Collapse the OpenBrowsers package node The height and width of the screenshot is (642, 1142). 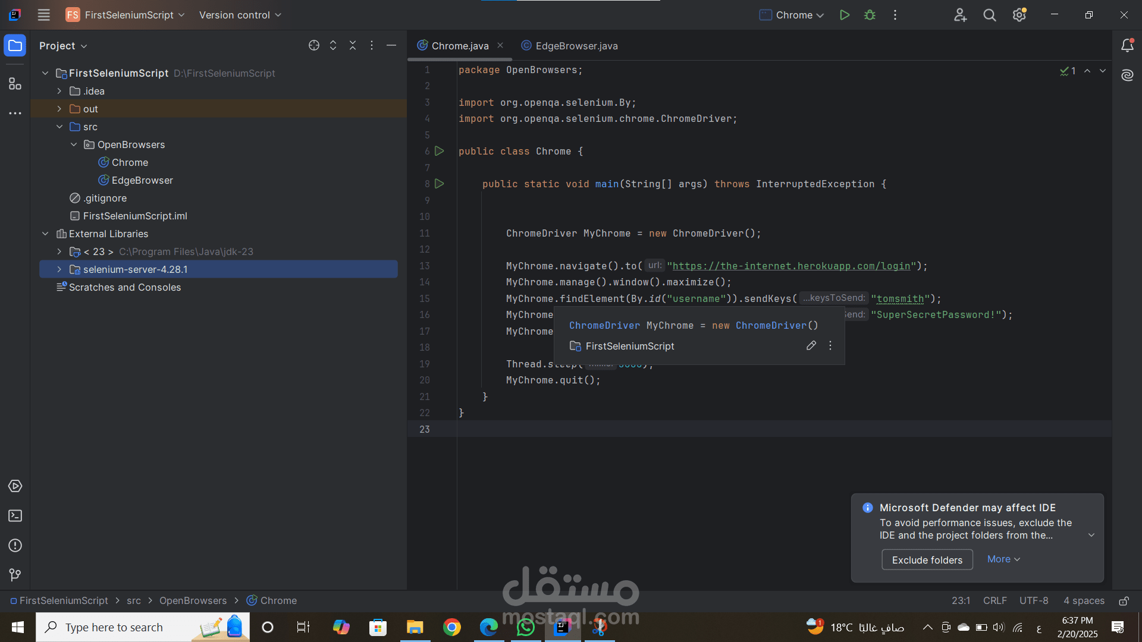point(74,144)
